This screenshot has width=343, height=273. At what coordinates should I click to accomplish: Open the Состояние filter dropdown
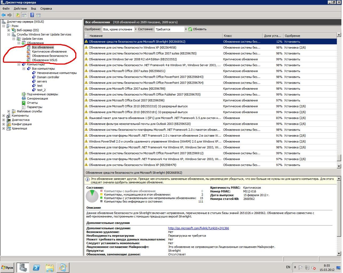[x=186, y=29]
